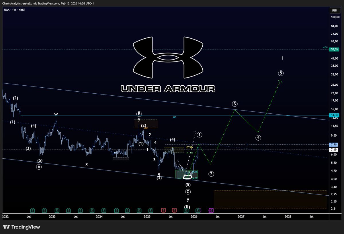
Task: Click the circled A wave label
Action: point(39,167)
